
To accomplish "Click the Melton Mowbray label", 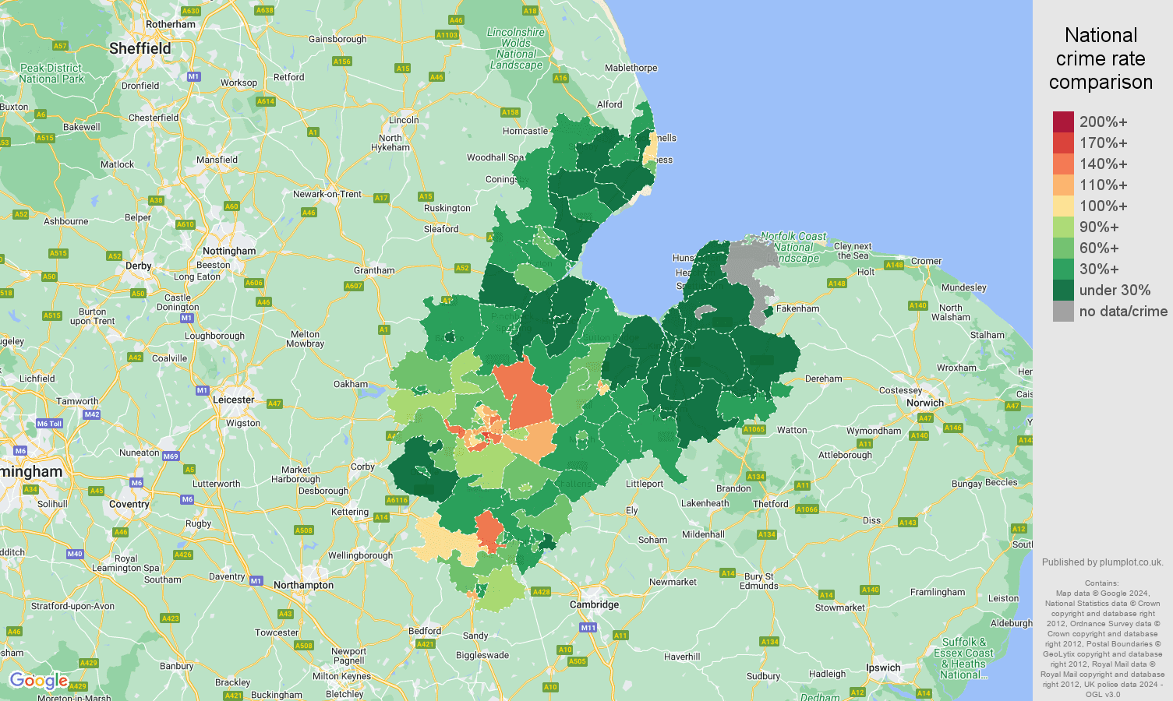I will [305, 339].
